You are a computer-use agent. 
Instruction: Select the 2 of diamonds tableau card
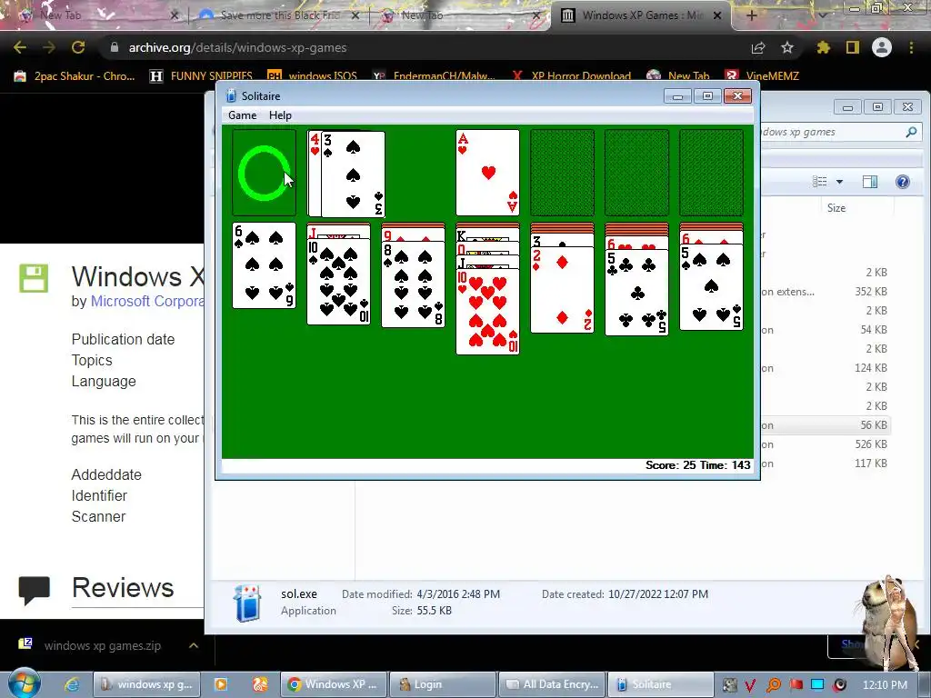click(562, 290)
